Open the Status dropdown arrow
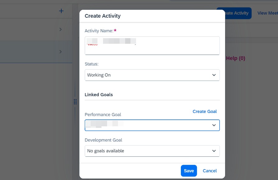278x180 pixels. (214, 75)
